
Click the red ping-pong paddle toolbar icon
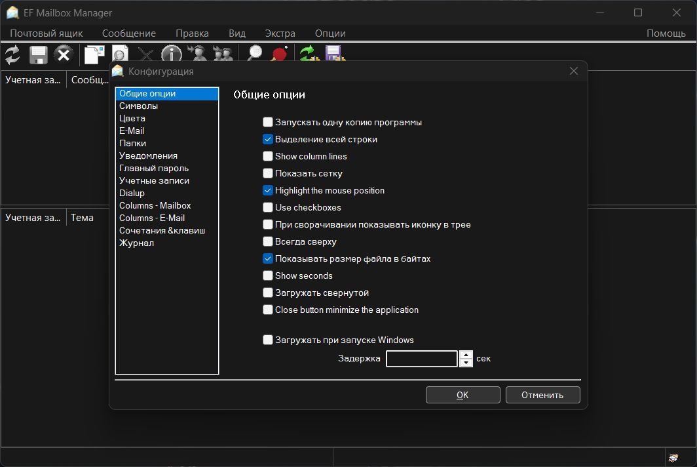(280, 54)
